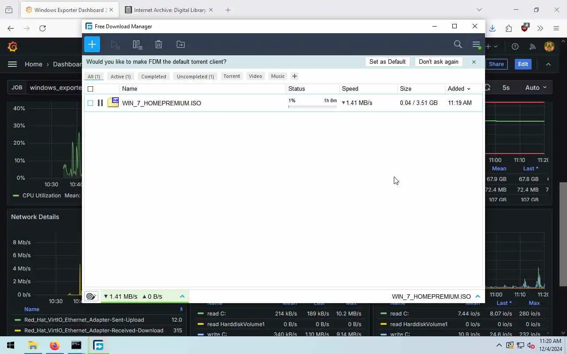Sort downloads by Speed column
567x354 pixels.
click(x=350, y=88)
